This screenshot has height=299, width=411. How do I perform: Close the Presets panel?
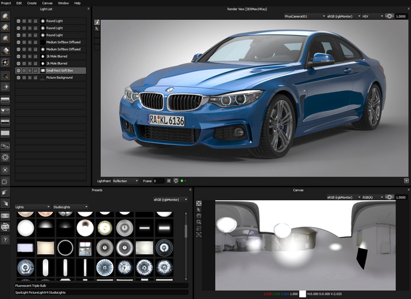pos(190,189)
